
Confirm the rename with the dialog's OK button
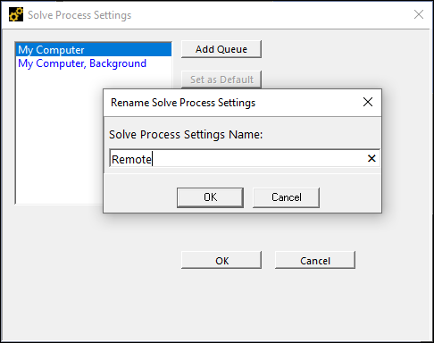[210, 197]
